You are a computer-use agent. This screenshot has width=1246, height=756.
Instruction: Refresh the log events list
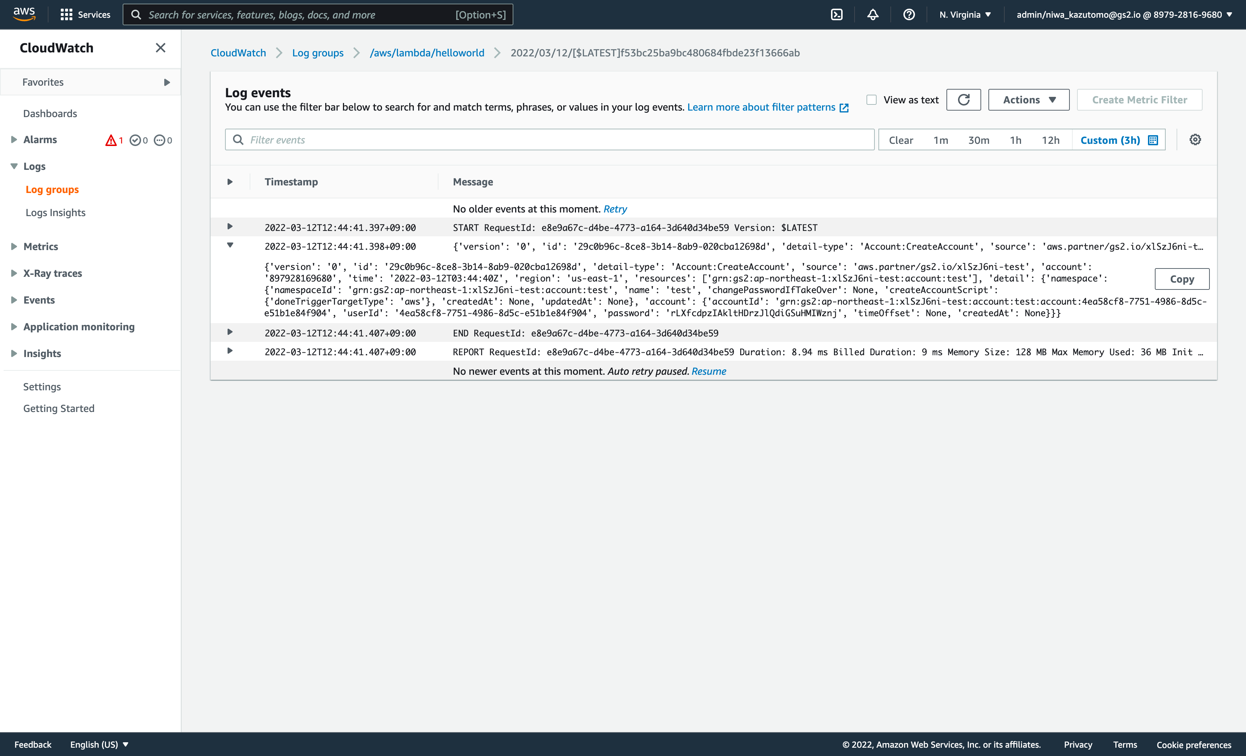tap(963, 100)
